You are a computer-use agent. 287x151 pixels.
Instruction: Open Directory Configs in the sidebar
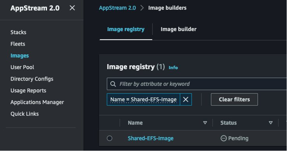(32, 79)
